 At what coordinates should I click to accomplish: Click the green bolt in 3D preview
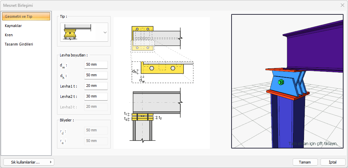tap(280, 82)
